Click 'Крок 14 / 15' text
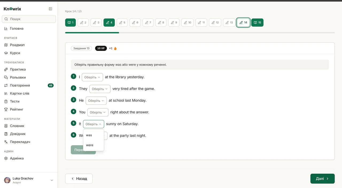Screen dimensions: 342x188 point(73,11)
